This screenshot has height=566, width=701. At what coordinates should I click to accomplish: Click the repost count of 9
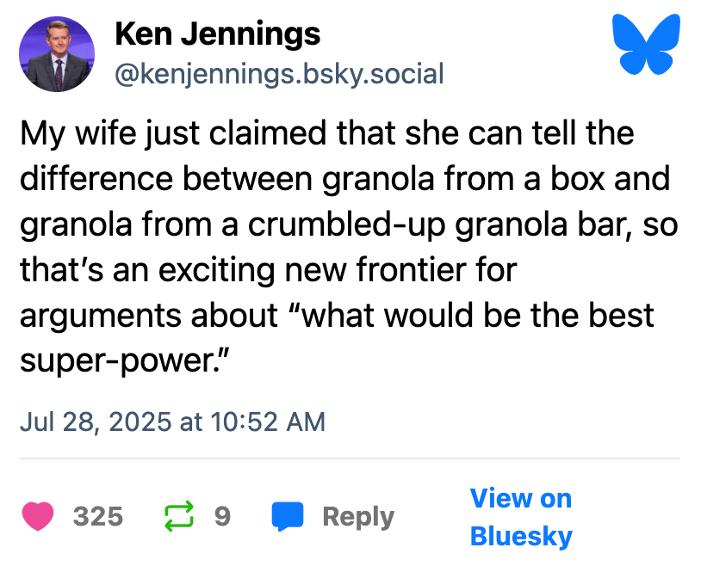coord(222,516)
